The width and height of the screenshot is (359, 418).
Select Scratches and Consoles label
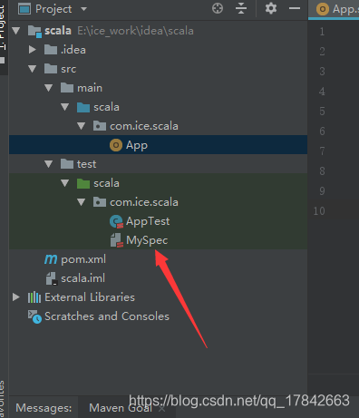click(x=107, y=316)
